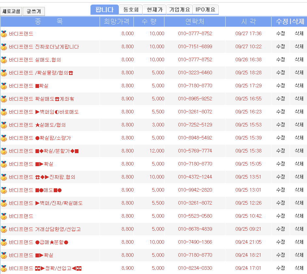Image resolution: width=307 pixels, height=274 pixels.
Task: Click medal icon on the 09/25 15:05 row
Action: click(x=4, y=164)
